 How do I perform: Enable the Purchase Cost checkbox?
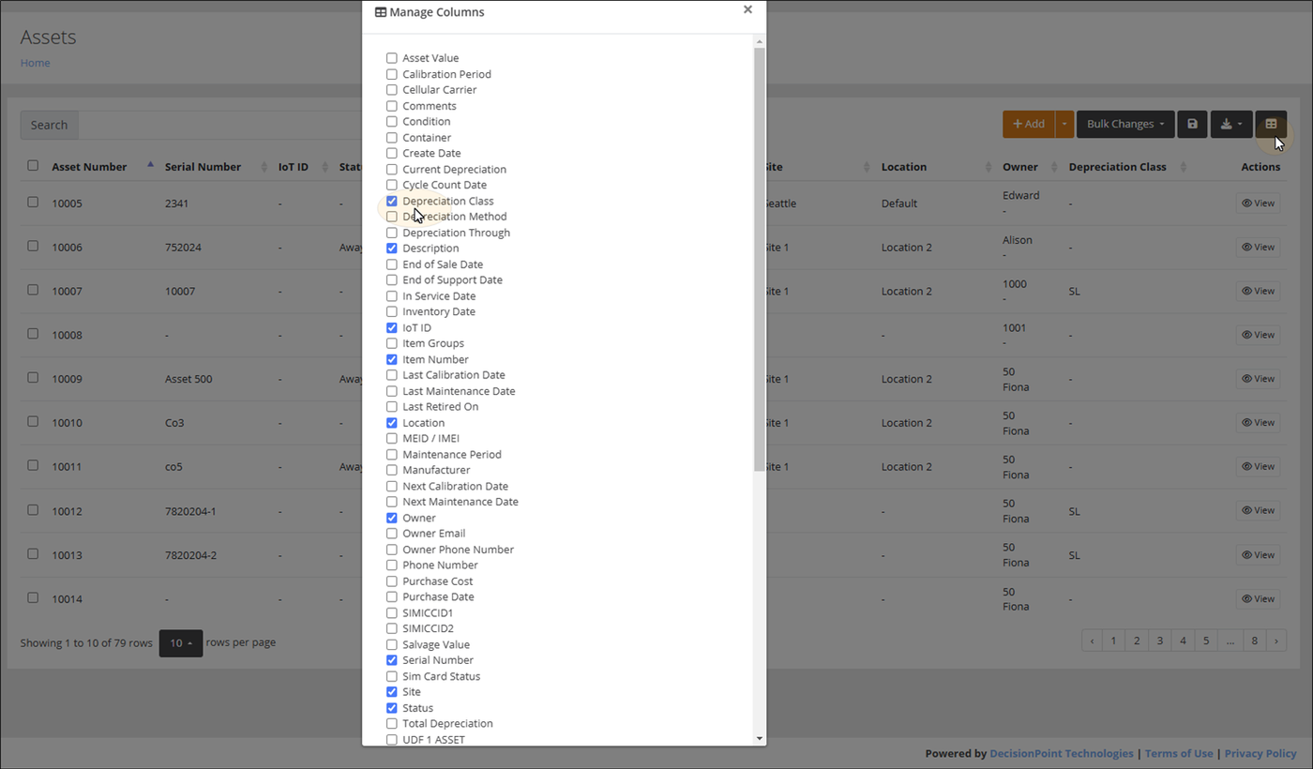392,581
